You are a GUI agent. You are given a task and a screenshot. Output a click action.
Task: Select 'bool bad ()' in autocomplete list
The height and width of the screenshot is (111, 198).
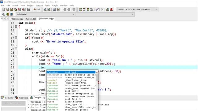(71, 72)
